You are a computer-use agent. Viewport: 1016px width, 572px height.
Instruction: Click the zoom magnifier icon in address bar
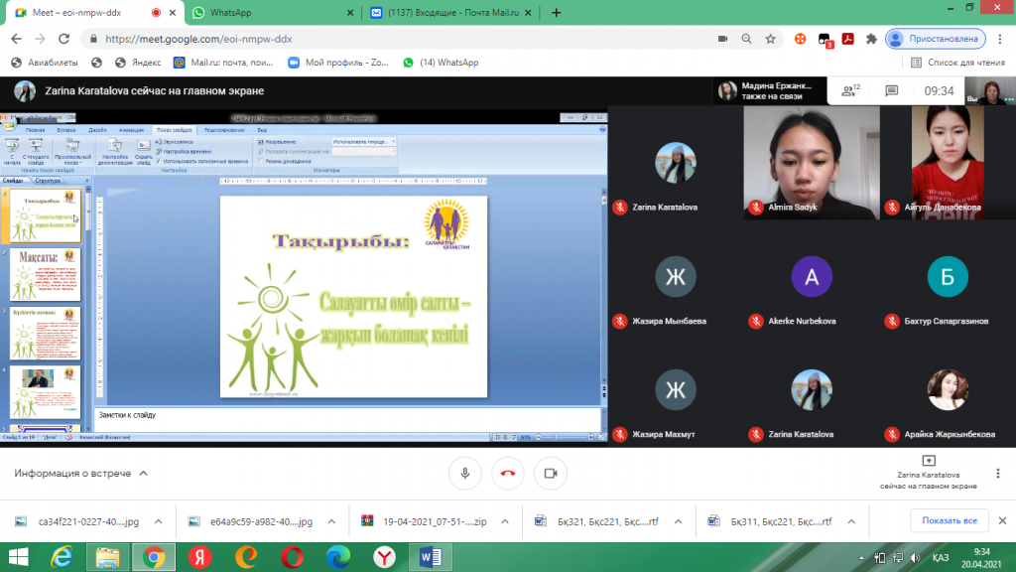tap(746, 39)
